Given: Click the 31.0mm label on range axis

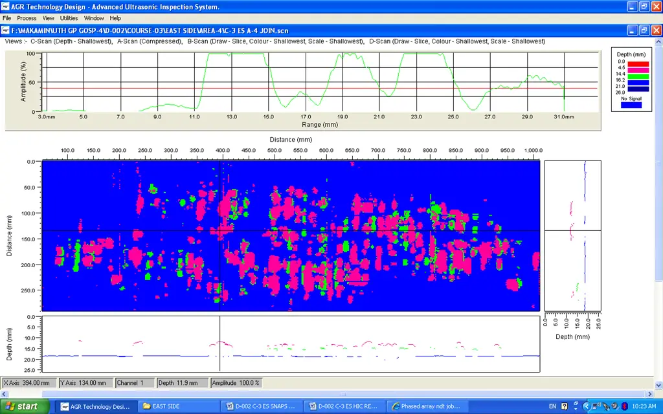Looking at the screenshot, I should [564, 116].
